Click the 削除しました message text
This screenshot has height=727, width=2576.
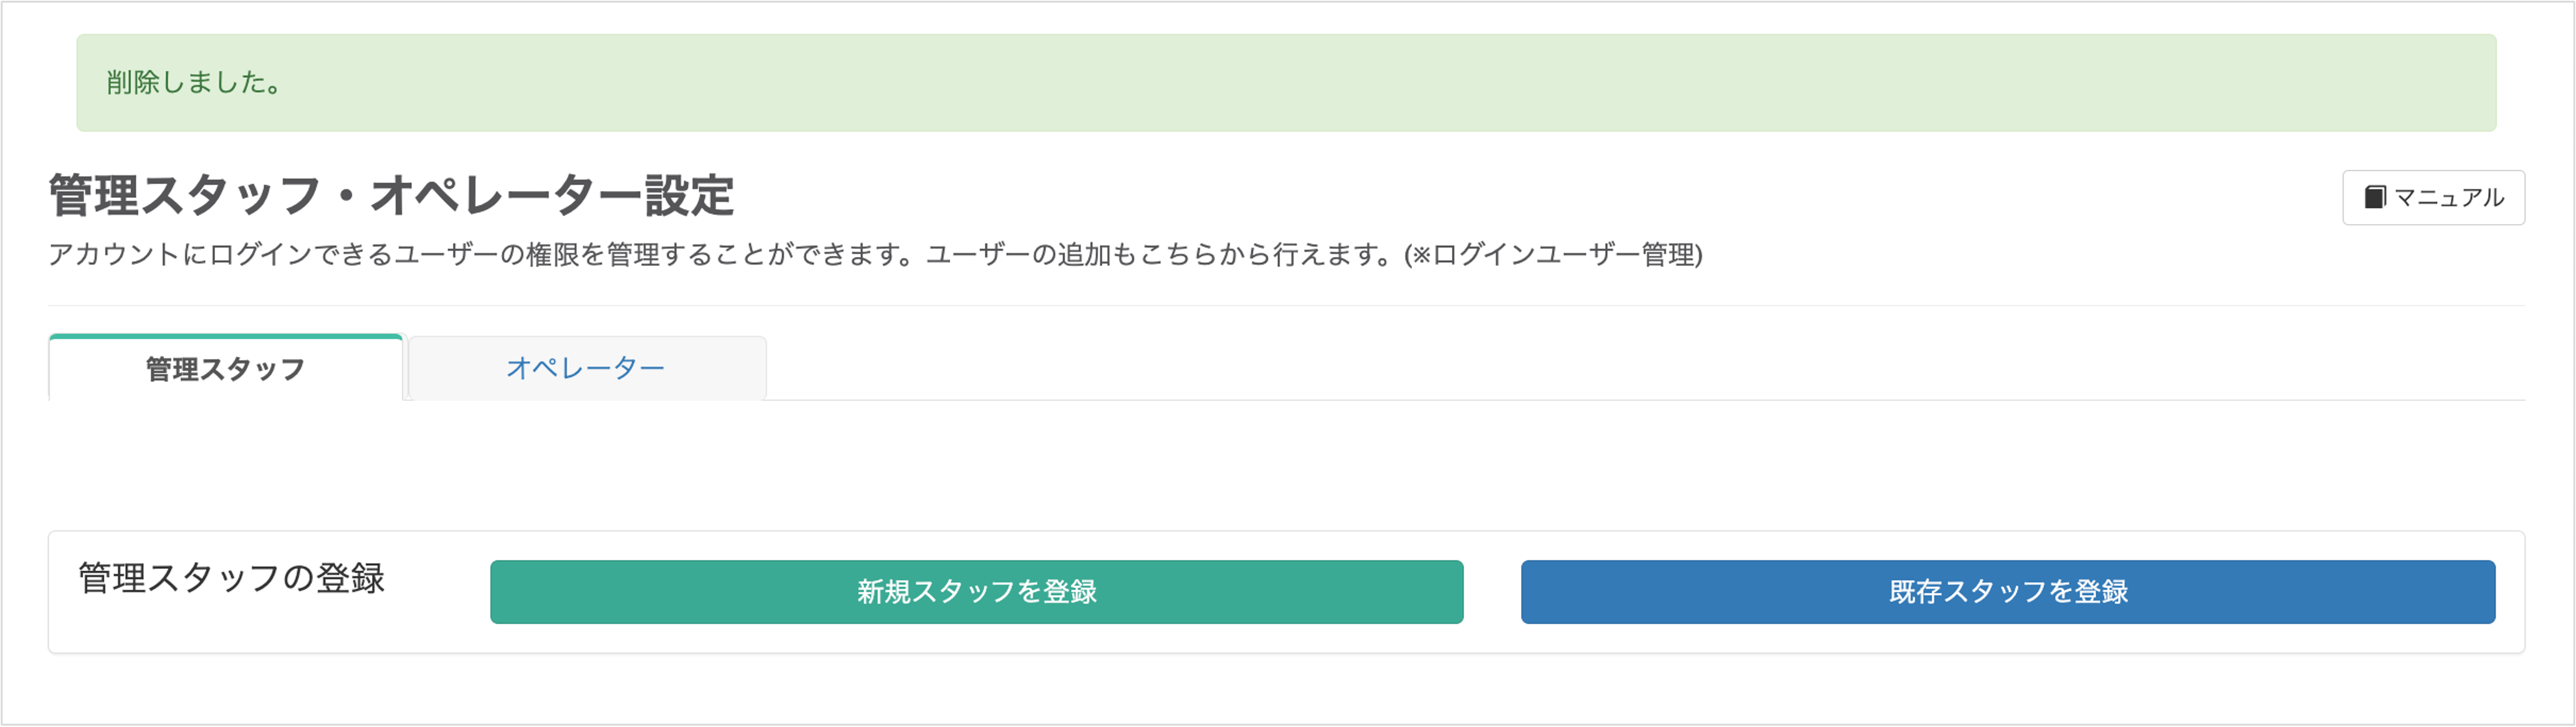194,82
